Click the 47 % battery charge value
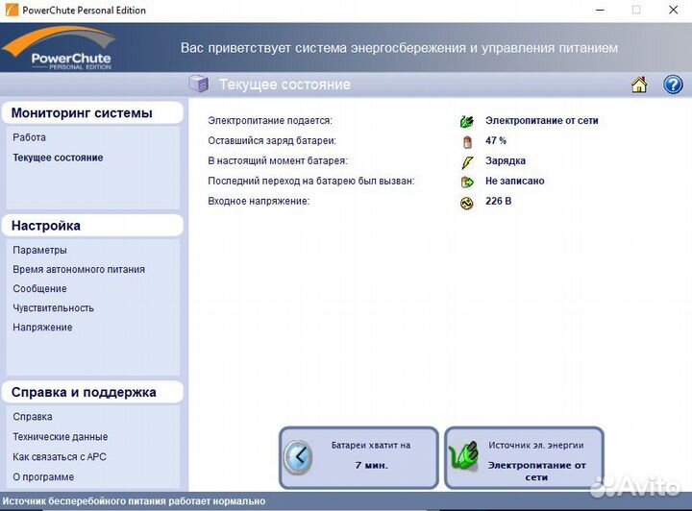 496,140
